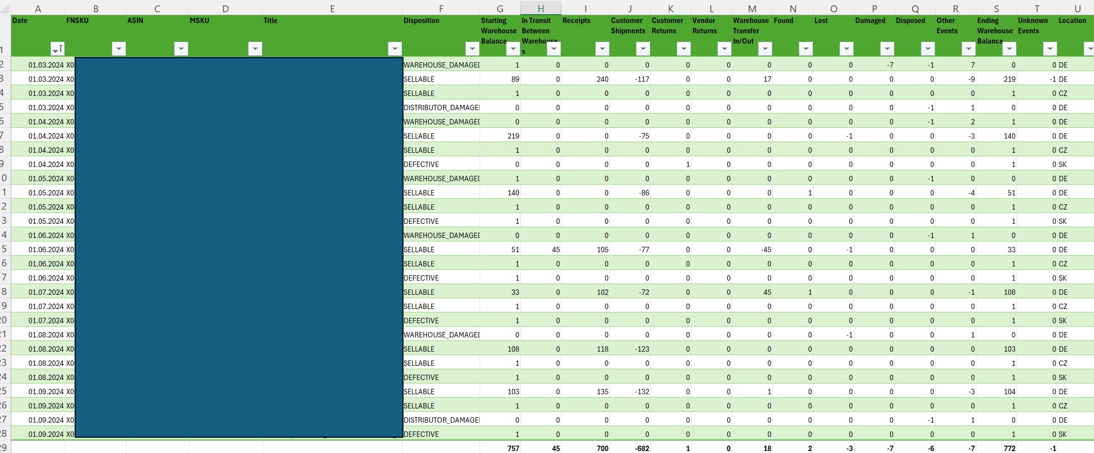Select column S header
The width and height of the screenshot is (1094, 453).
click(x=996, y=8)
